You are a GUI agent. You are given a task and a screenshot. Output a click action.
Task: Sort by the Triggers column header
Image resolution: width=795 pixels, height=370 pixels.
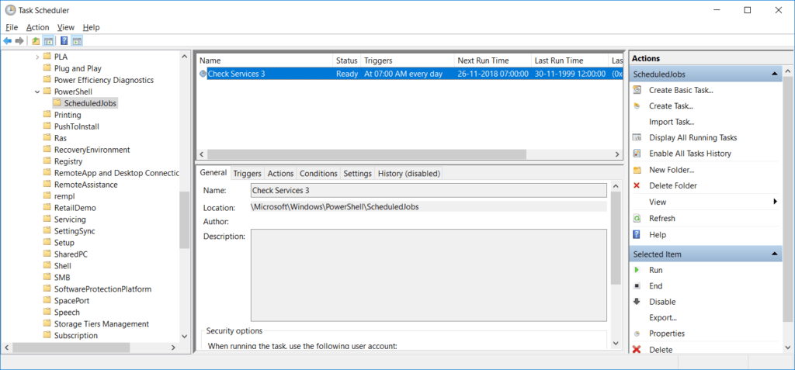407,61
